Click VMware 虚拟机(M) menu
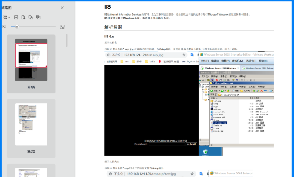The height and width of the screenshot is (177, 294). coord(238,61)
